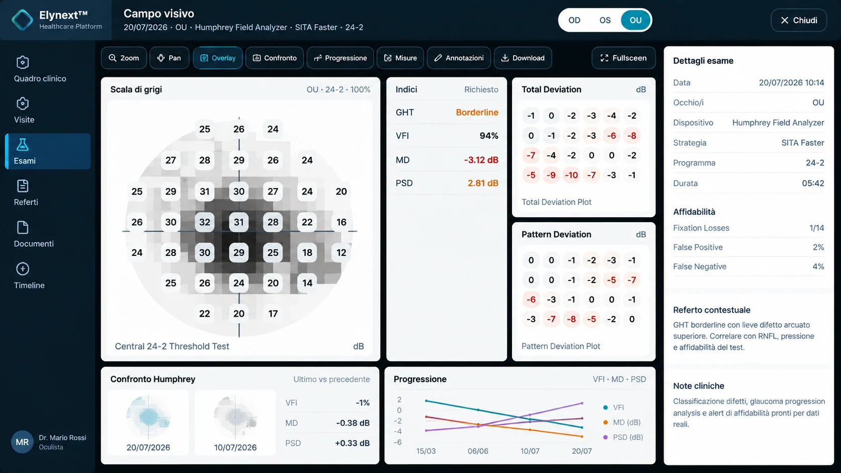This screenshot has width=841, height=473.
Task: Click the MR user avatar
Action: (22, 442)
